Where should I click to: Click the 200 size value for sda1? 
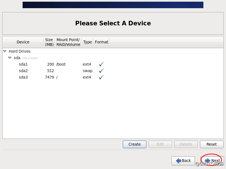(51, 64)
